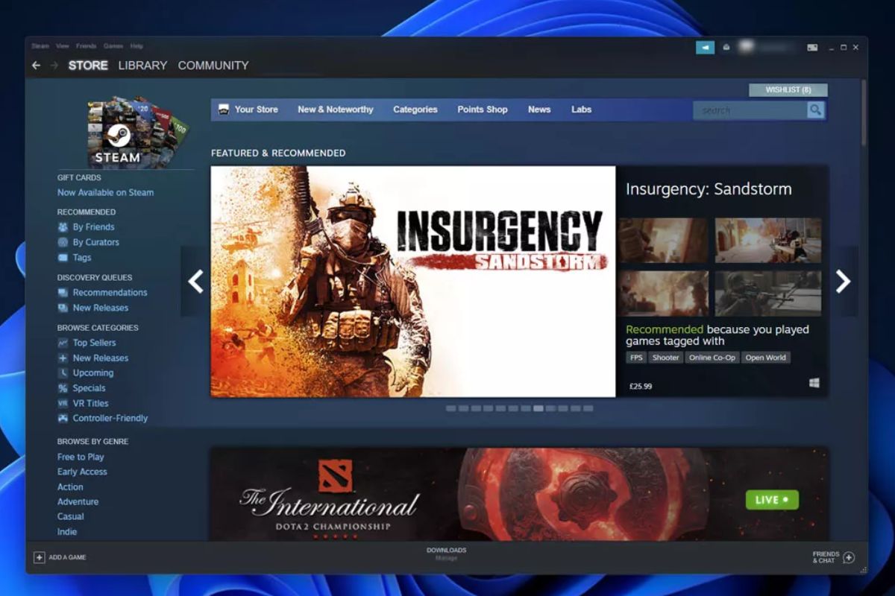Click the Upcoming clock icon
895x596 pixels.
coord(63,373)
